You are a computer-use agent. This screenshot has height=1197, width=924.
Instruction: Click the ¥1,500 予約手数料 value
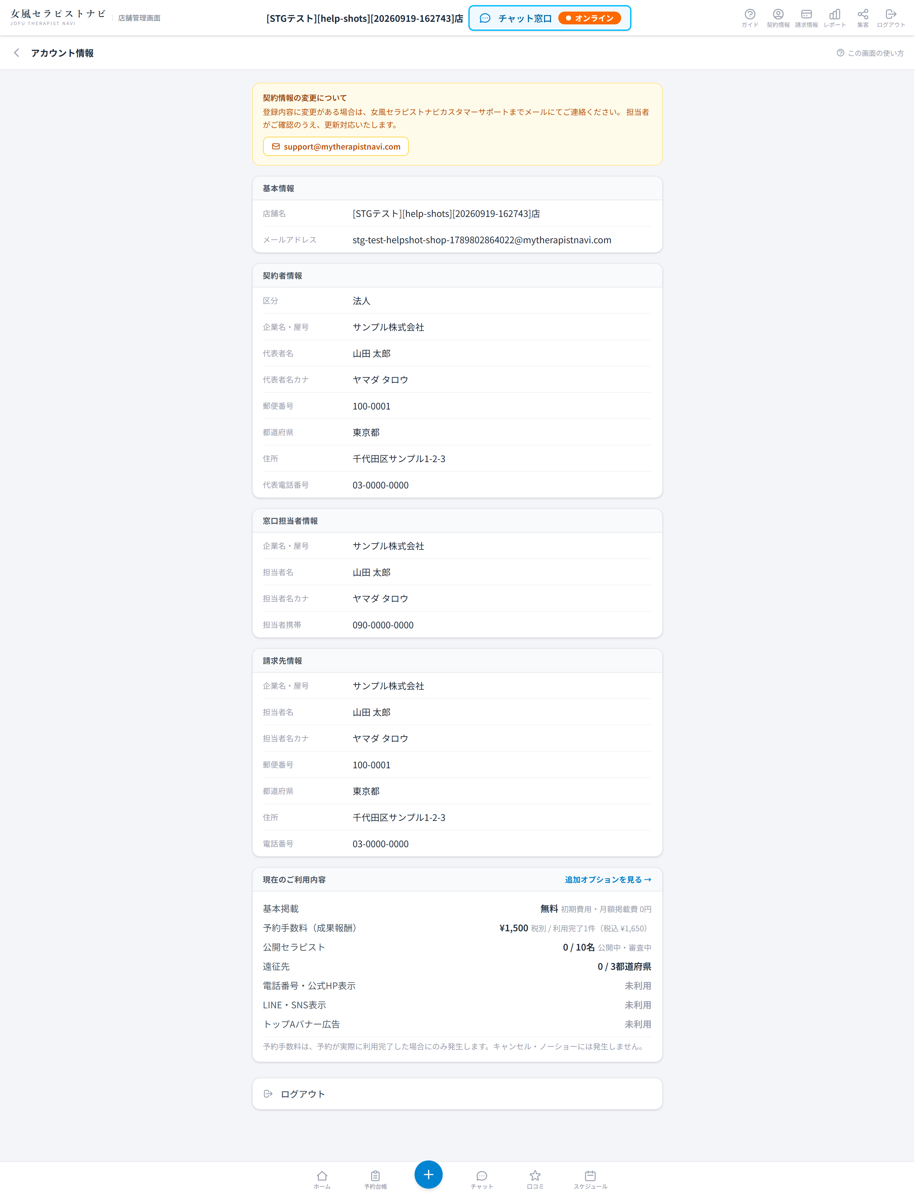coord(514,928)
